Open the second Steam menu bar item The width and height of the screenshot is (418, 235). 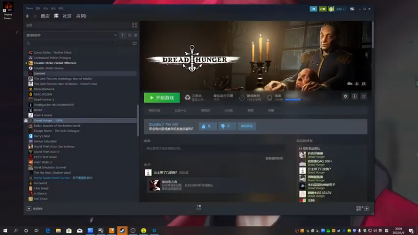click(38, 8)
